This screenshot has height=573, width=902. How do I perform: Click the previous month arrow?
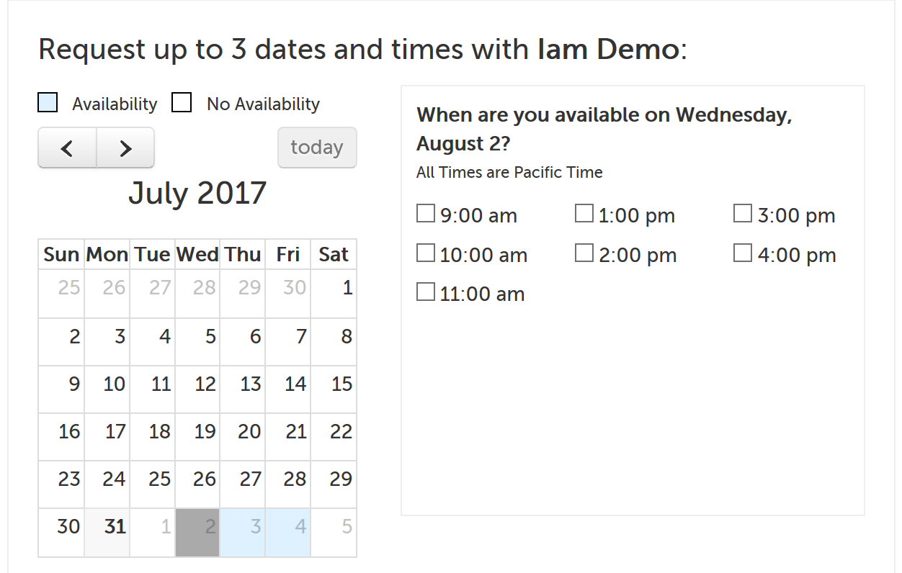(x=66, y=148)
